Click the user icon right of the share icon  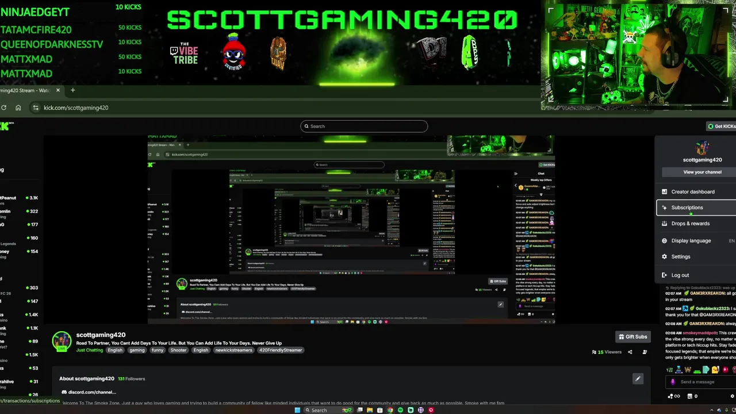click(645, 352)
